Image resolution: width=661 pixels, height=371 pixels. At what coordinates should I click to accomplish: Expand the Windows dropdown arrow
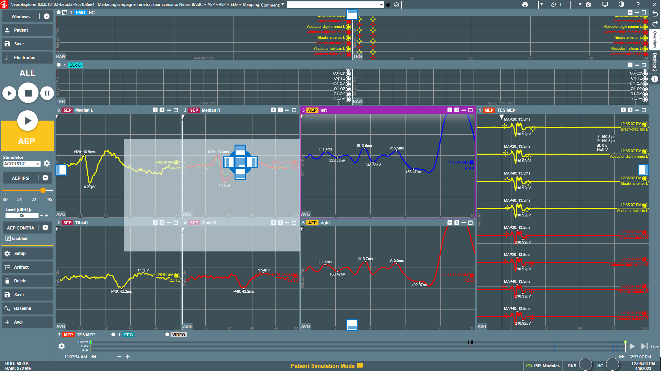pyautogui.click(x=46, y=16)
